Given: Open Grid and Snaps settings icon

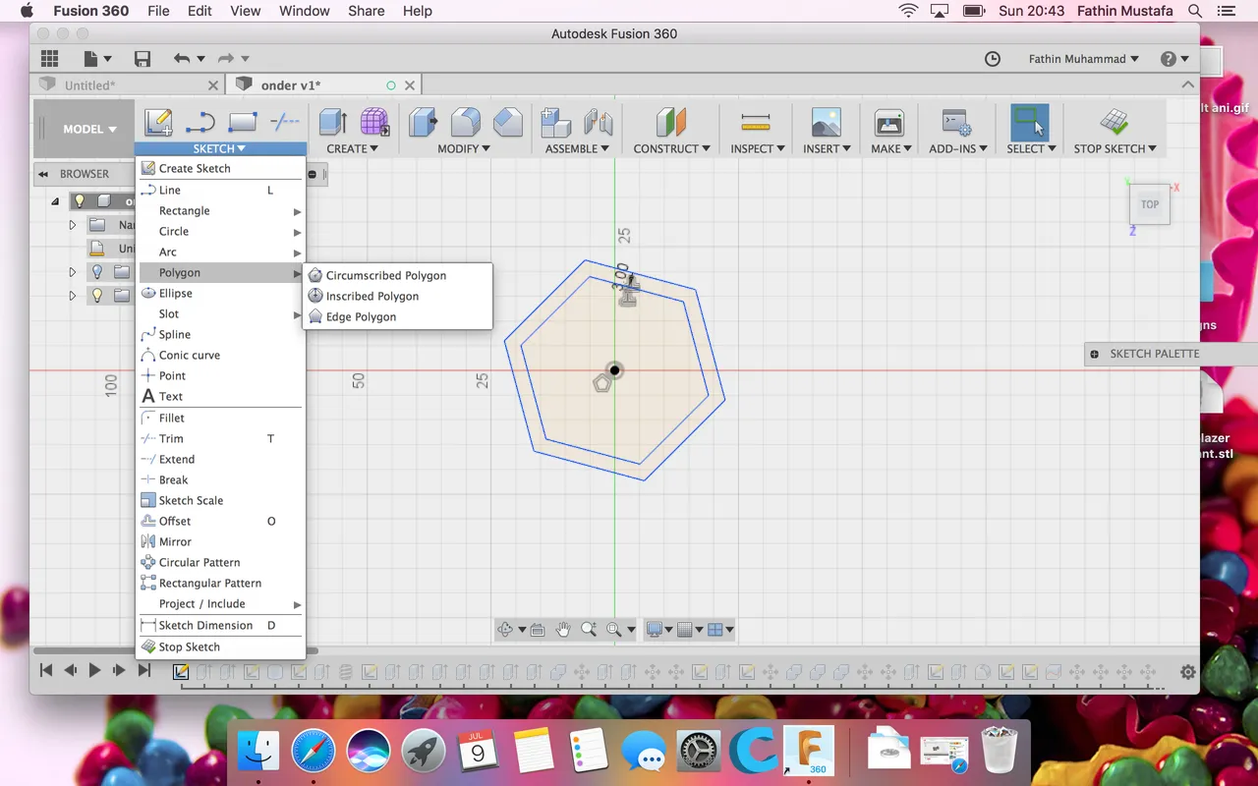Looking at the screenshot, I should click(x=685, y=630).
